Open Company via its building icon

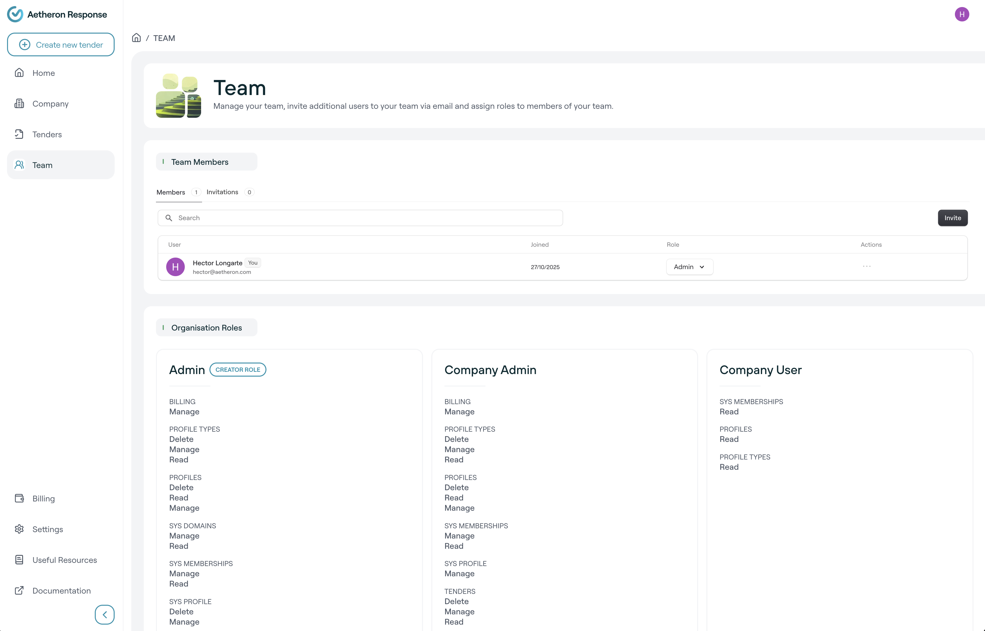click(x=19, y=104)
